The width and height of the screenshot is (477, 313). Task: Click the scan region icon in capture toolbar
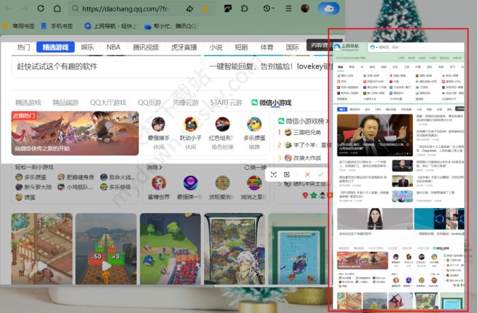tap(274, 175)
